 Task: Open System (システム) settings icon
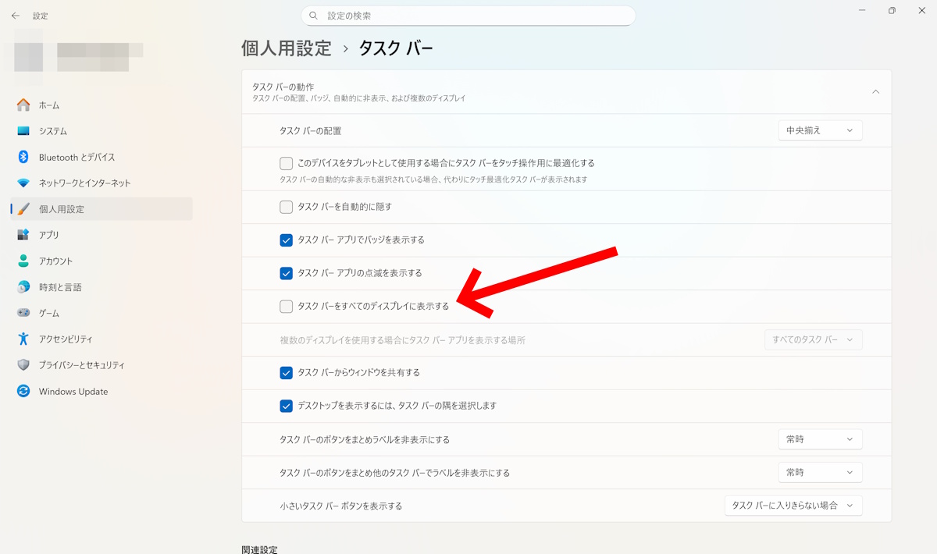tap(23, 131)
